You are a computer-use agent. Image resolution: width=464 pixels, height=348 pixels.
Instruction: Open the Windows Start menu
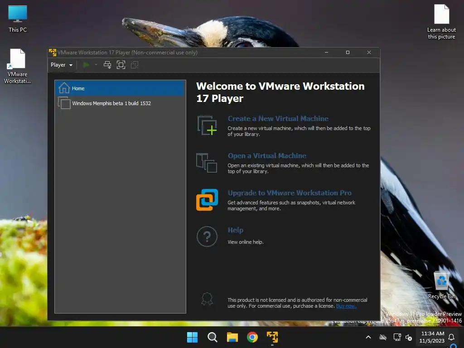(192, 337)
